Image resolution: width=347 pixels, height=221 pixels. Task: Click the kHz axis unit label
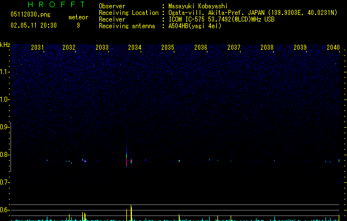5,45
